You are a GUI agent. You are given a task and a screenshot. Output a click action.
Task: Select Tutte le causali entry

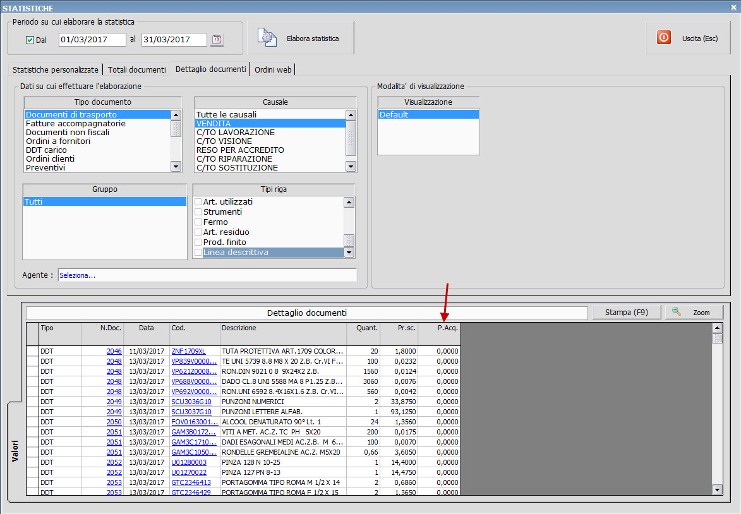point(270,114)
